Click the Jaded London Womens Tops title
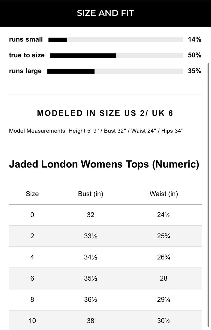The height and width of the screenshot is (330, 211). 104,164
